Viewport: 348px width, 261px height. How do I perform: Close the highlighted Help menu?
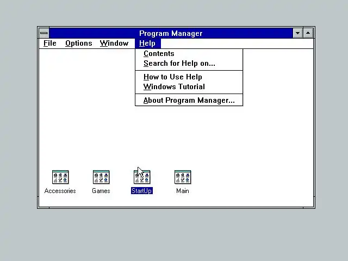[x=147, y=43]
